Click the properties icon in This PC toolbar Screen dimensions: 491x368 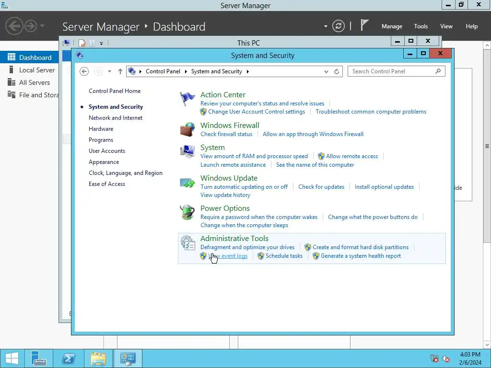point(82,43)
